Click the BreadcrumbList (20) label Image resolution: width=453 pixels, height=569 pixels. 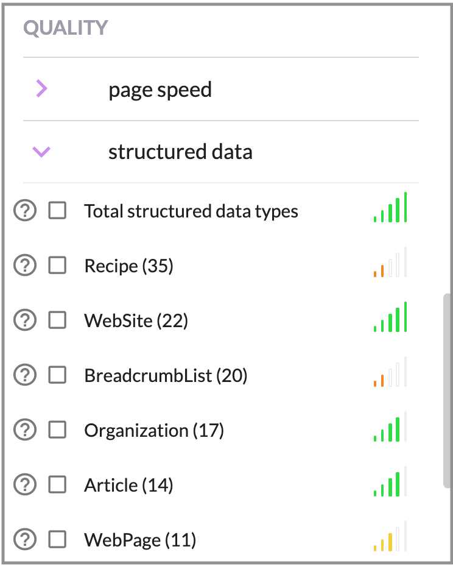pyautogui.click(x=166, y=376)
